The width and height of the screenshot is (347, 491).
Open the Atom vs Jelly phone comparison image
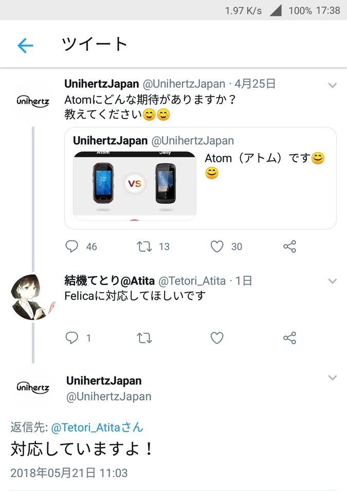coord(135,186)
